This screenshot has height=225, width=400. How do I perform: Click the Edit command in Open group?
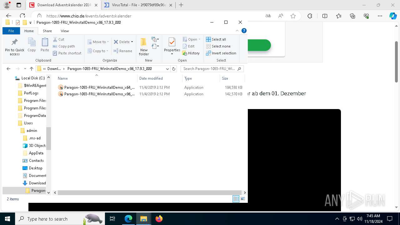coord(189,46)
